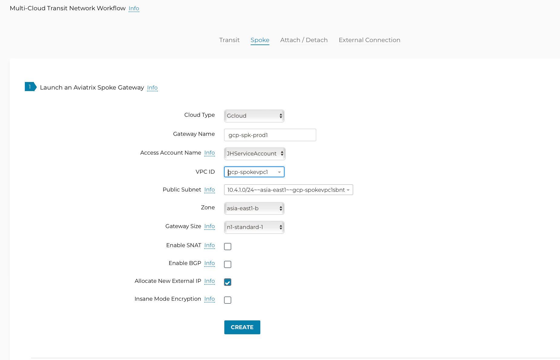Viewport: 560px width, 360px height.
Task: Enable the SNAT checkbox
Action: tap(228, 247)
